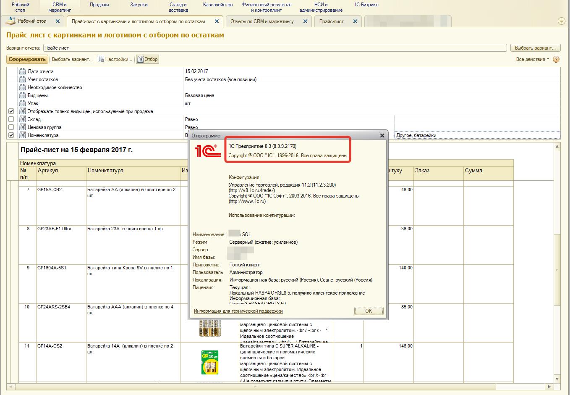Toggle the Отображать только виды цен checkbox
570x395 pixels.
pos(11,111)
